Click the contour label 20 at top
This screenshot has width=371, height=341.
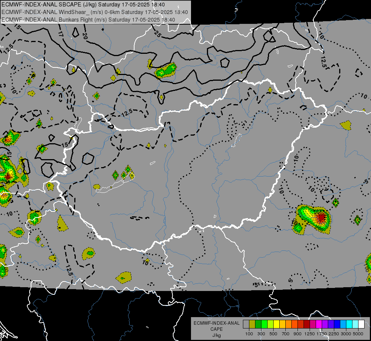85,36
